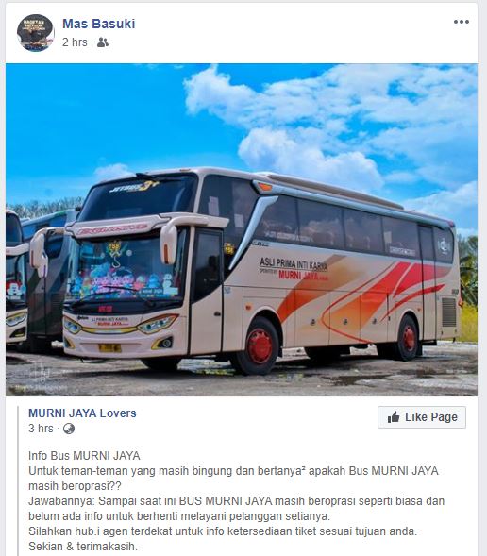Open the shared bus photo

[x=242, y=229]
